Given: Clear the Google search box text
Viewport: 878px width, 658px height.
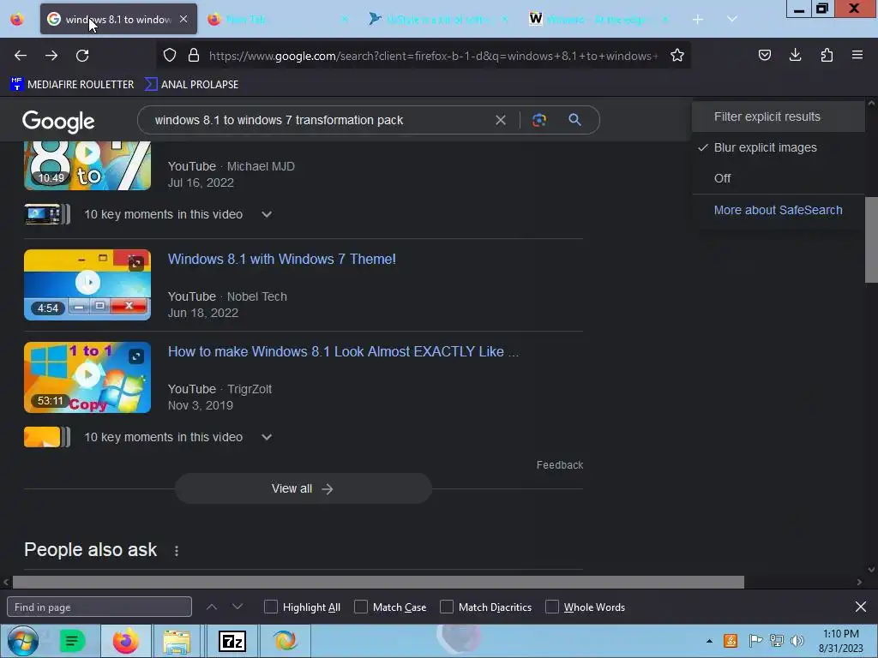Looking at the screenshot, I should pos(501,120).
